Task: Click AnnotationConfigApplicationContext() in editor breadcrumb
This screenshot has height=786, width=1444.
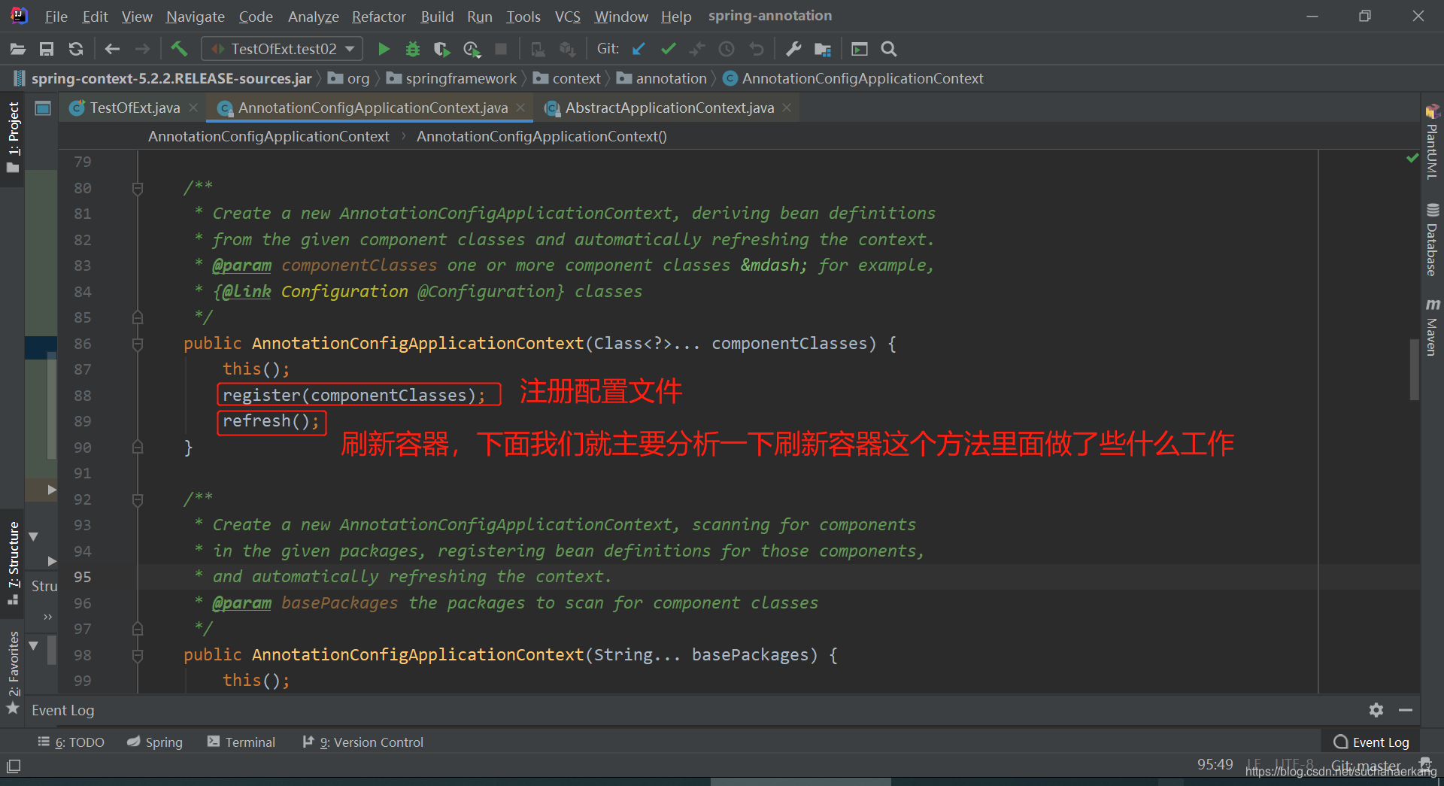Action: (541, 136)
